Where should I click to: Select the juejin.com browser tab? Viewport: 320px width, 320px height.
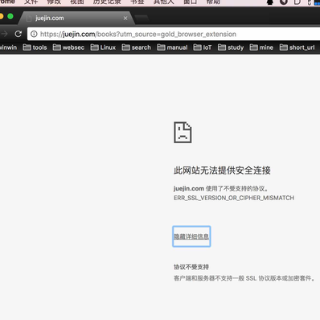coord(76,18)
